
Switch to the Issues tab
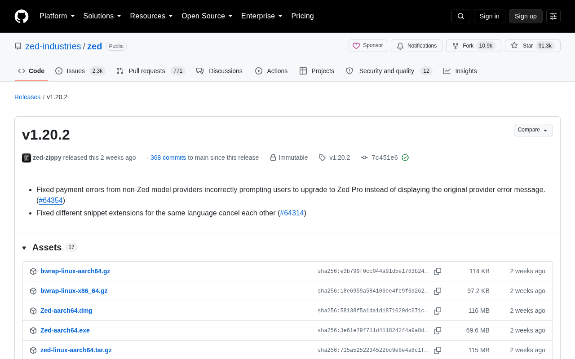click(x=80, y=71)
